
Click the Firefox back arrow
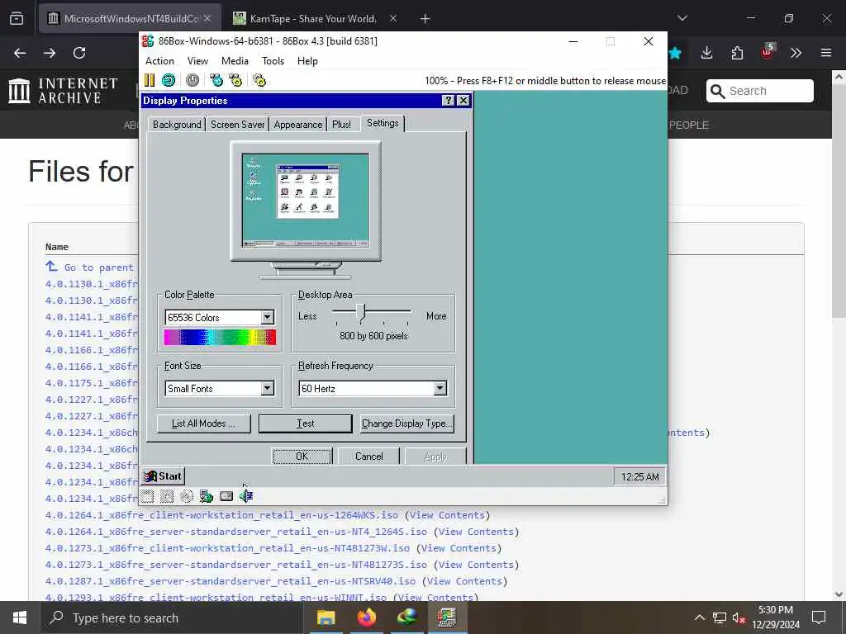pyautogui.click(x=20, y=53)
